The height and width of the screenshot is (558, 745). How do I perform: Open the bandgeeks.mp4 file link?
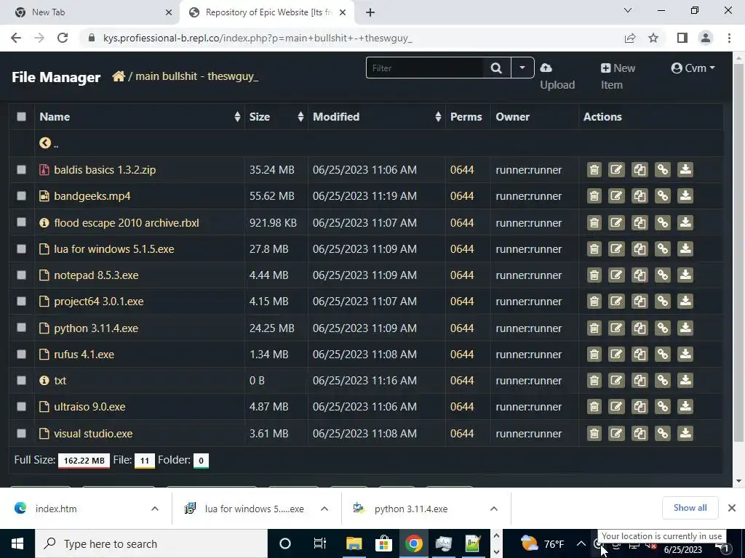point(92,196)
